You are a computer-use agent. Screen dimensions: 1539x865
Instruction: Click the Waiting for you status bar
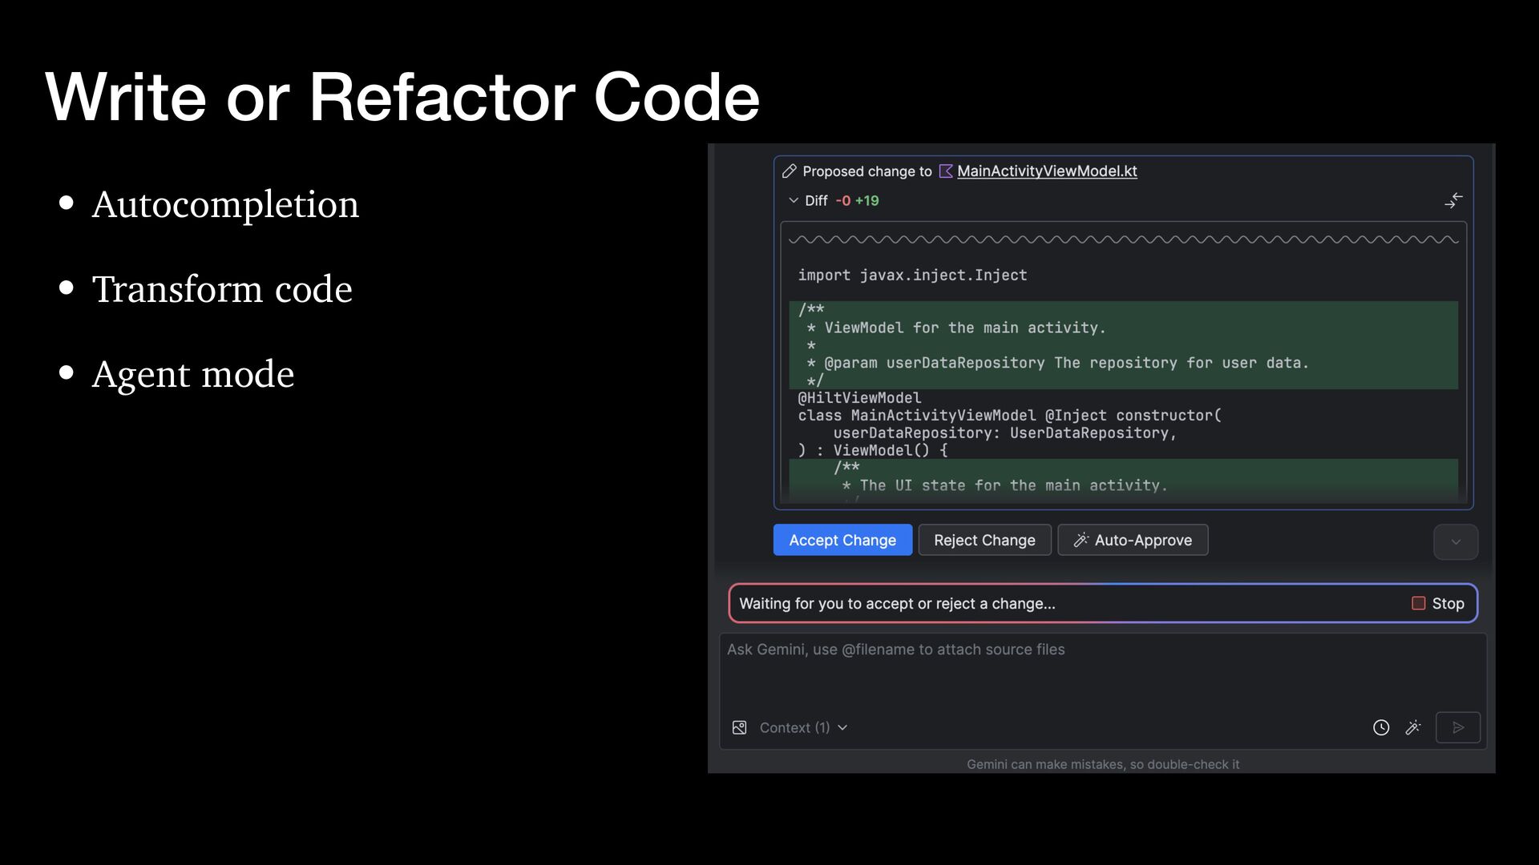tap(897, 604)
